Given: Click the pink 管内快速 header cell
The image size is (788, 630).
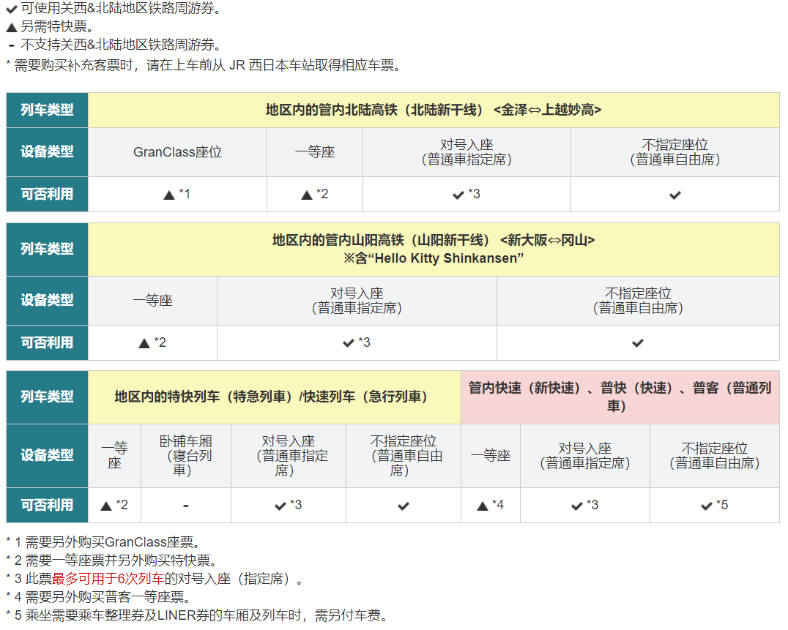Looking at the screenshot, I should pyautogui.click(x=620, y=397).
